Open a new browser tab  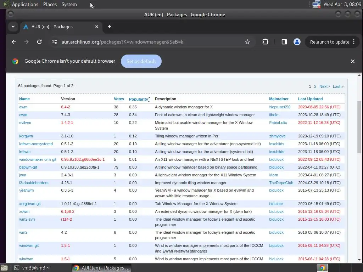coord(110,27)
